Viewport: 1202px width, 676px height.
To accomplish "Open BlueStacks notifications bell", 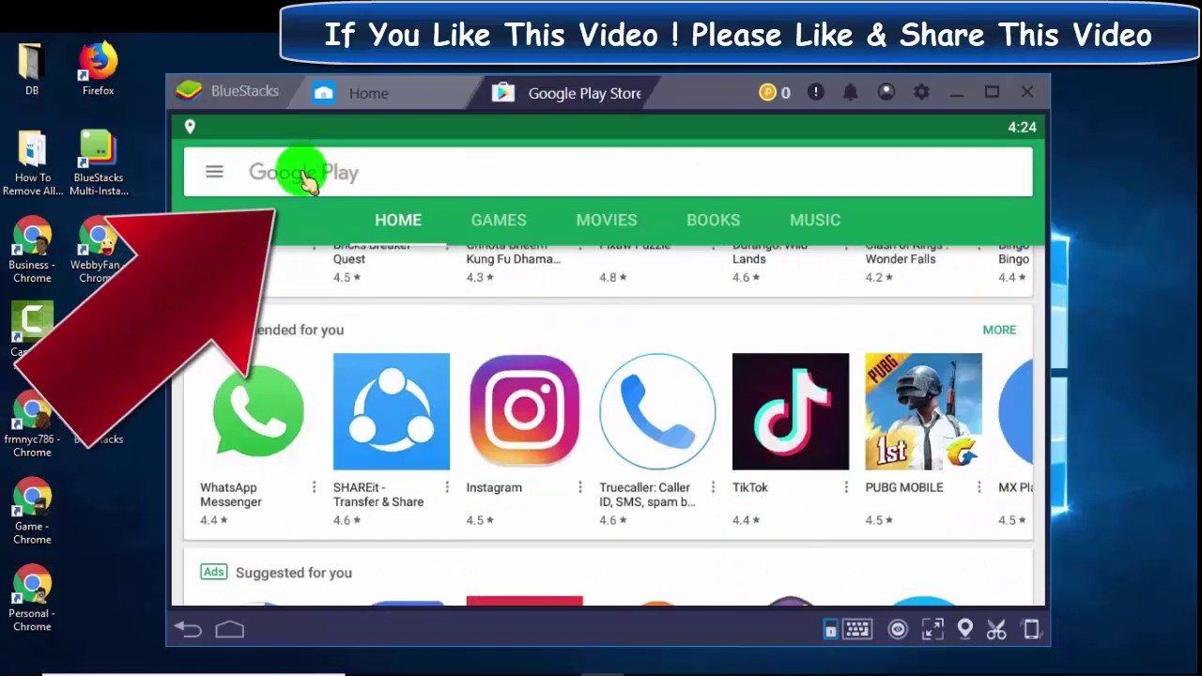I will point(850,92).
